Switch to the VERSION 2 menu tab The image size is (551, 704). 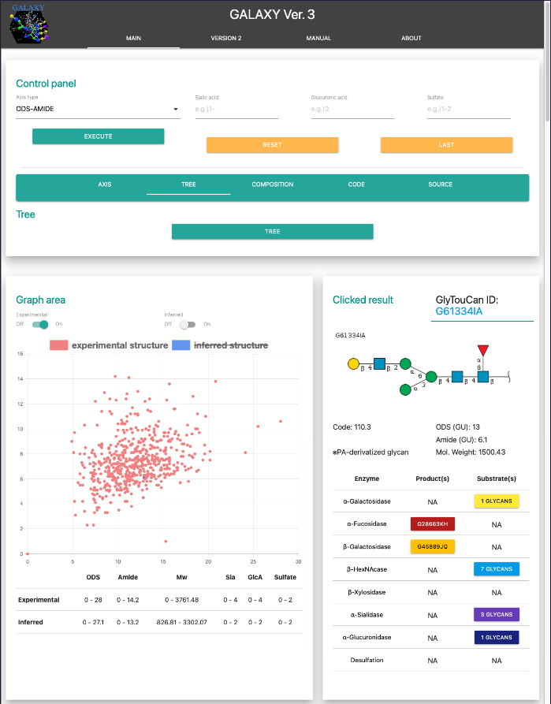226,38
